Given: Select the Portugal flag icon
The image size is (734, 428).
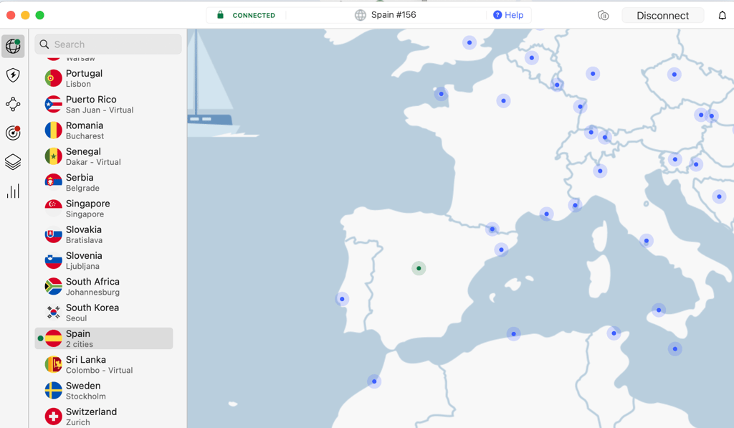Looking at the screenshot, I should pos(53,78).
